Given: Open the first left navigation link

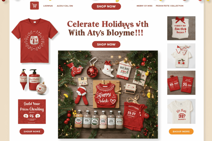Looking at the screenshot, I should pos(48,6).
